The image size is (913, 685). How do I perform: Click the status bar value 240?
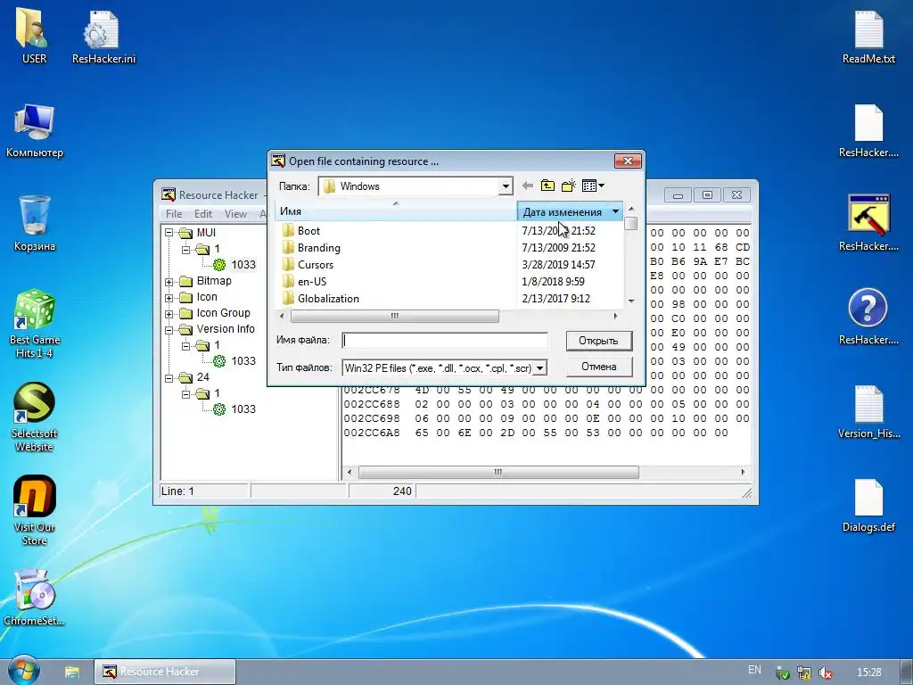click(402, 491)
